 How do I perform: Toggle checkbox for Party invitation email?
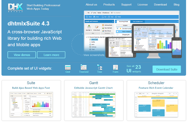pyautogui.click(x=118, y=32)
